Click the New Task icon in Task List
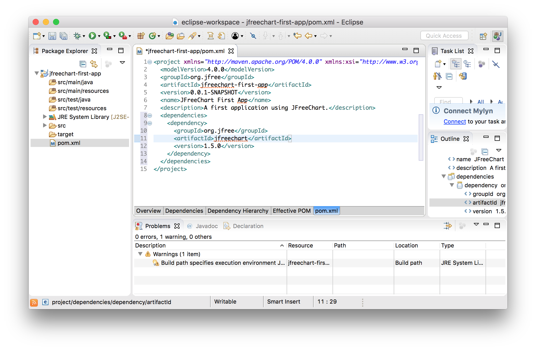The width and height of the screenshot is (536, 350). 438,64
